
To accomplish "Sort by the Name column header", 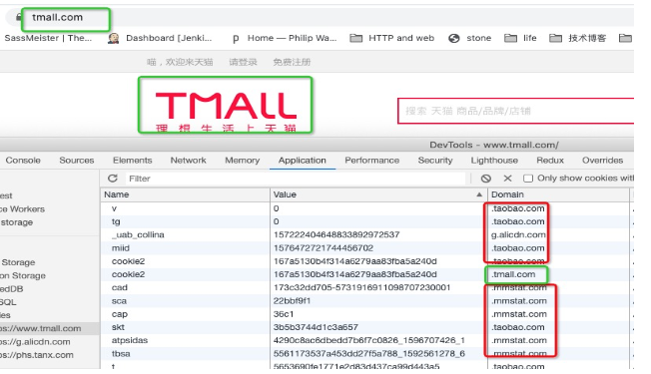I will (x=185, y=194).
